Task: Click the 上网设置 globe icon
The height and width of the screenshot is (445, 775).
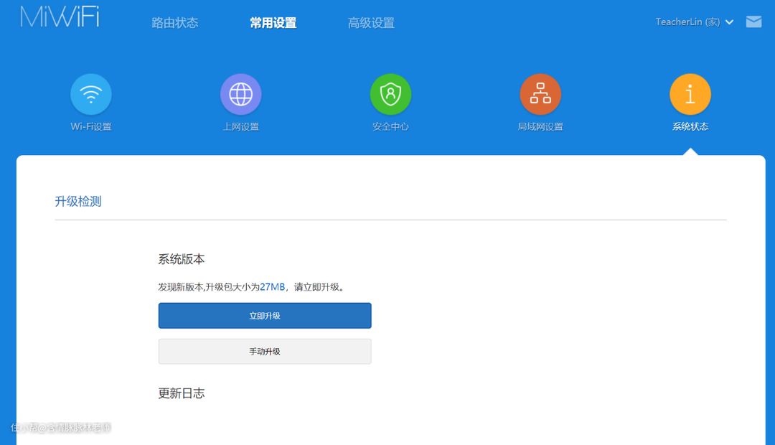Action: [x=240, y=94]
